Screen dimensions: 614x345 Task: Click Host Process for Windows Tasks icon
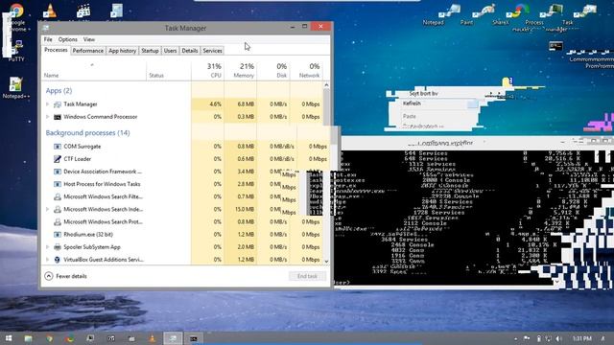click(x=58, y=184)
